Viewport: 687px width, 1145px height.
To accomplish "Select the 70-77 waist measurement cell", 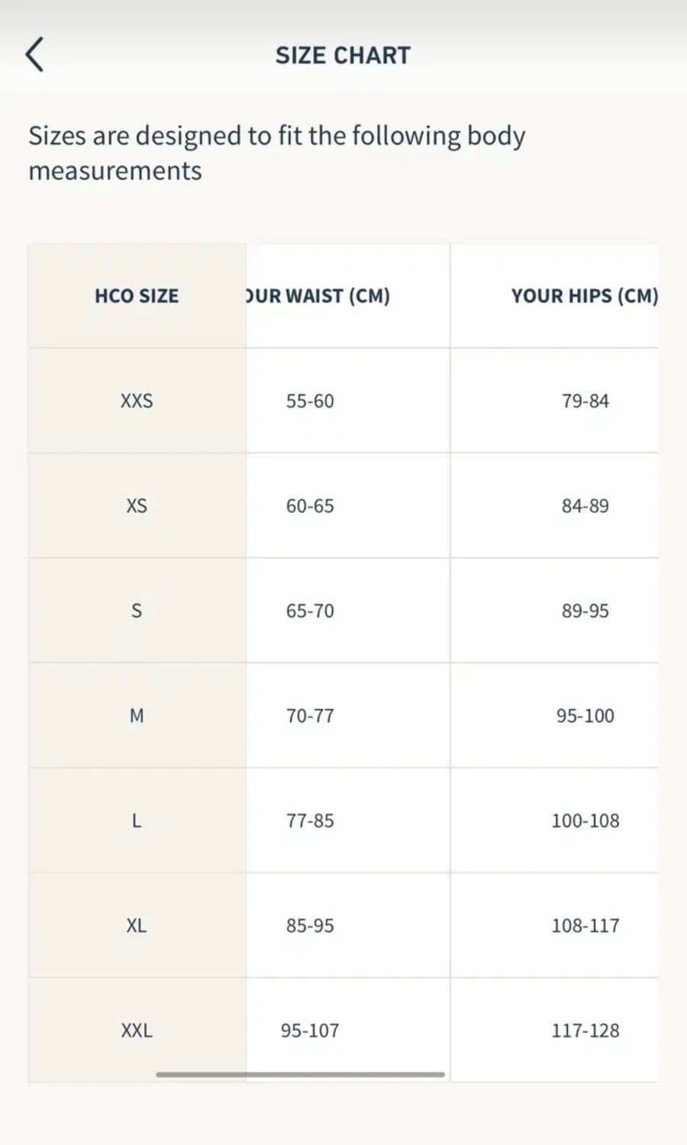I will pos(310,716).
